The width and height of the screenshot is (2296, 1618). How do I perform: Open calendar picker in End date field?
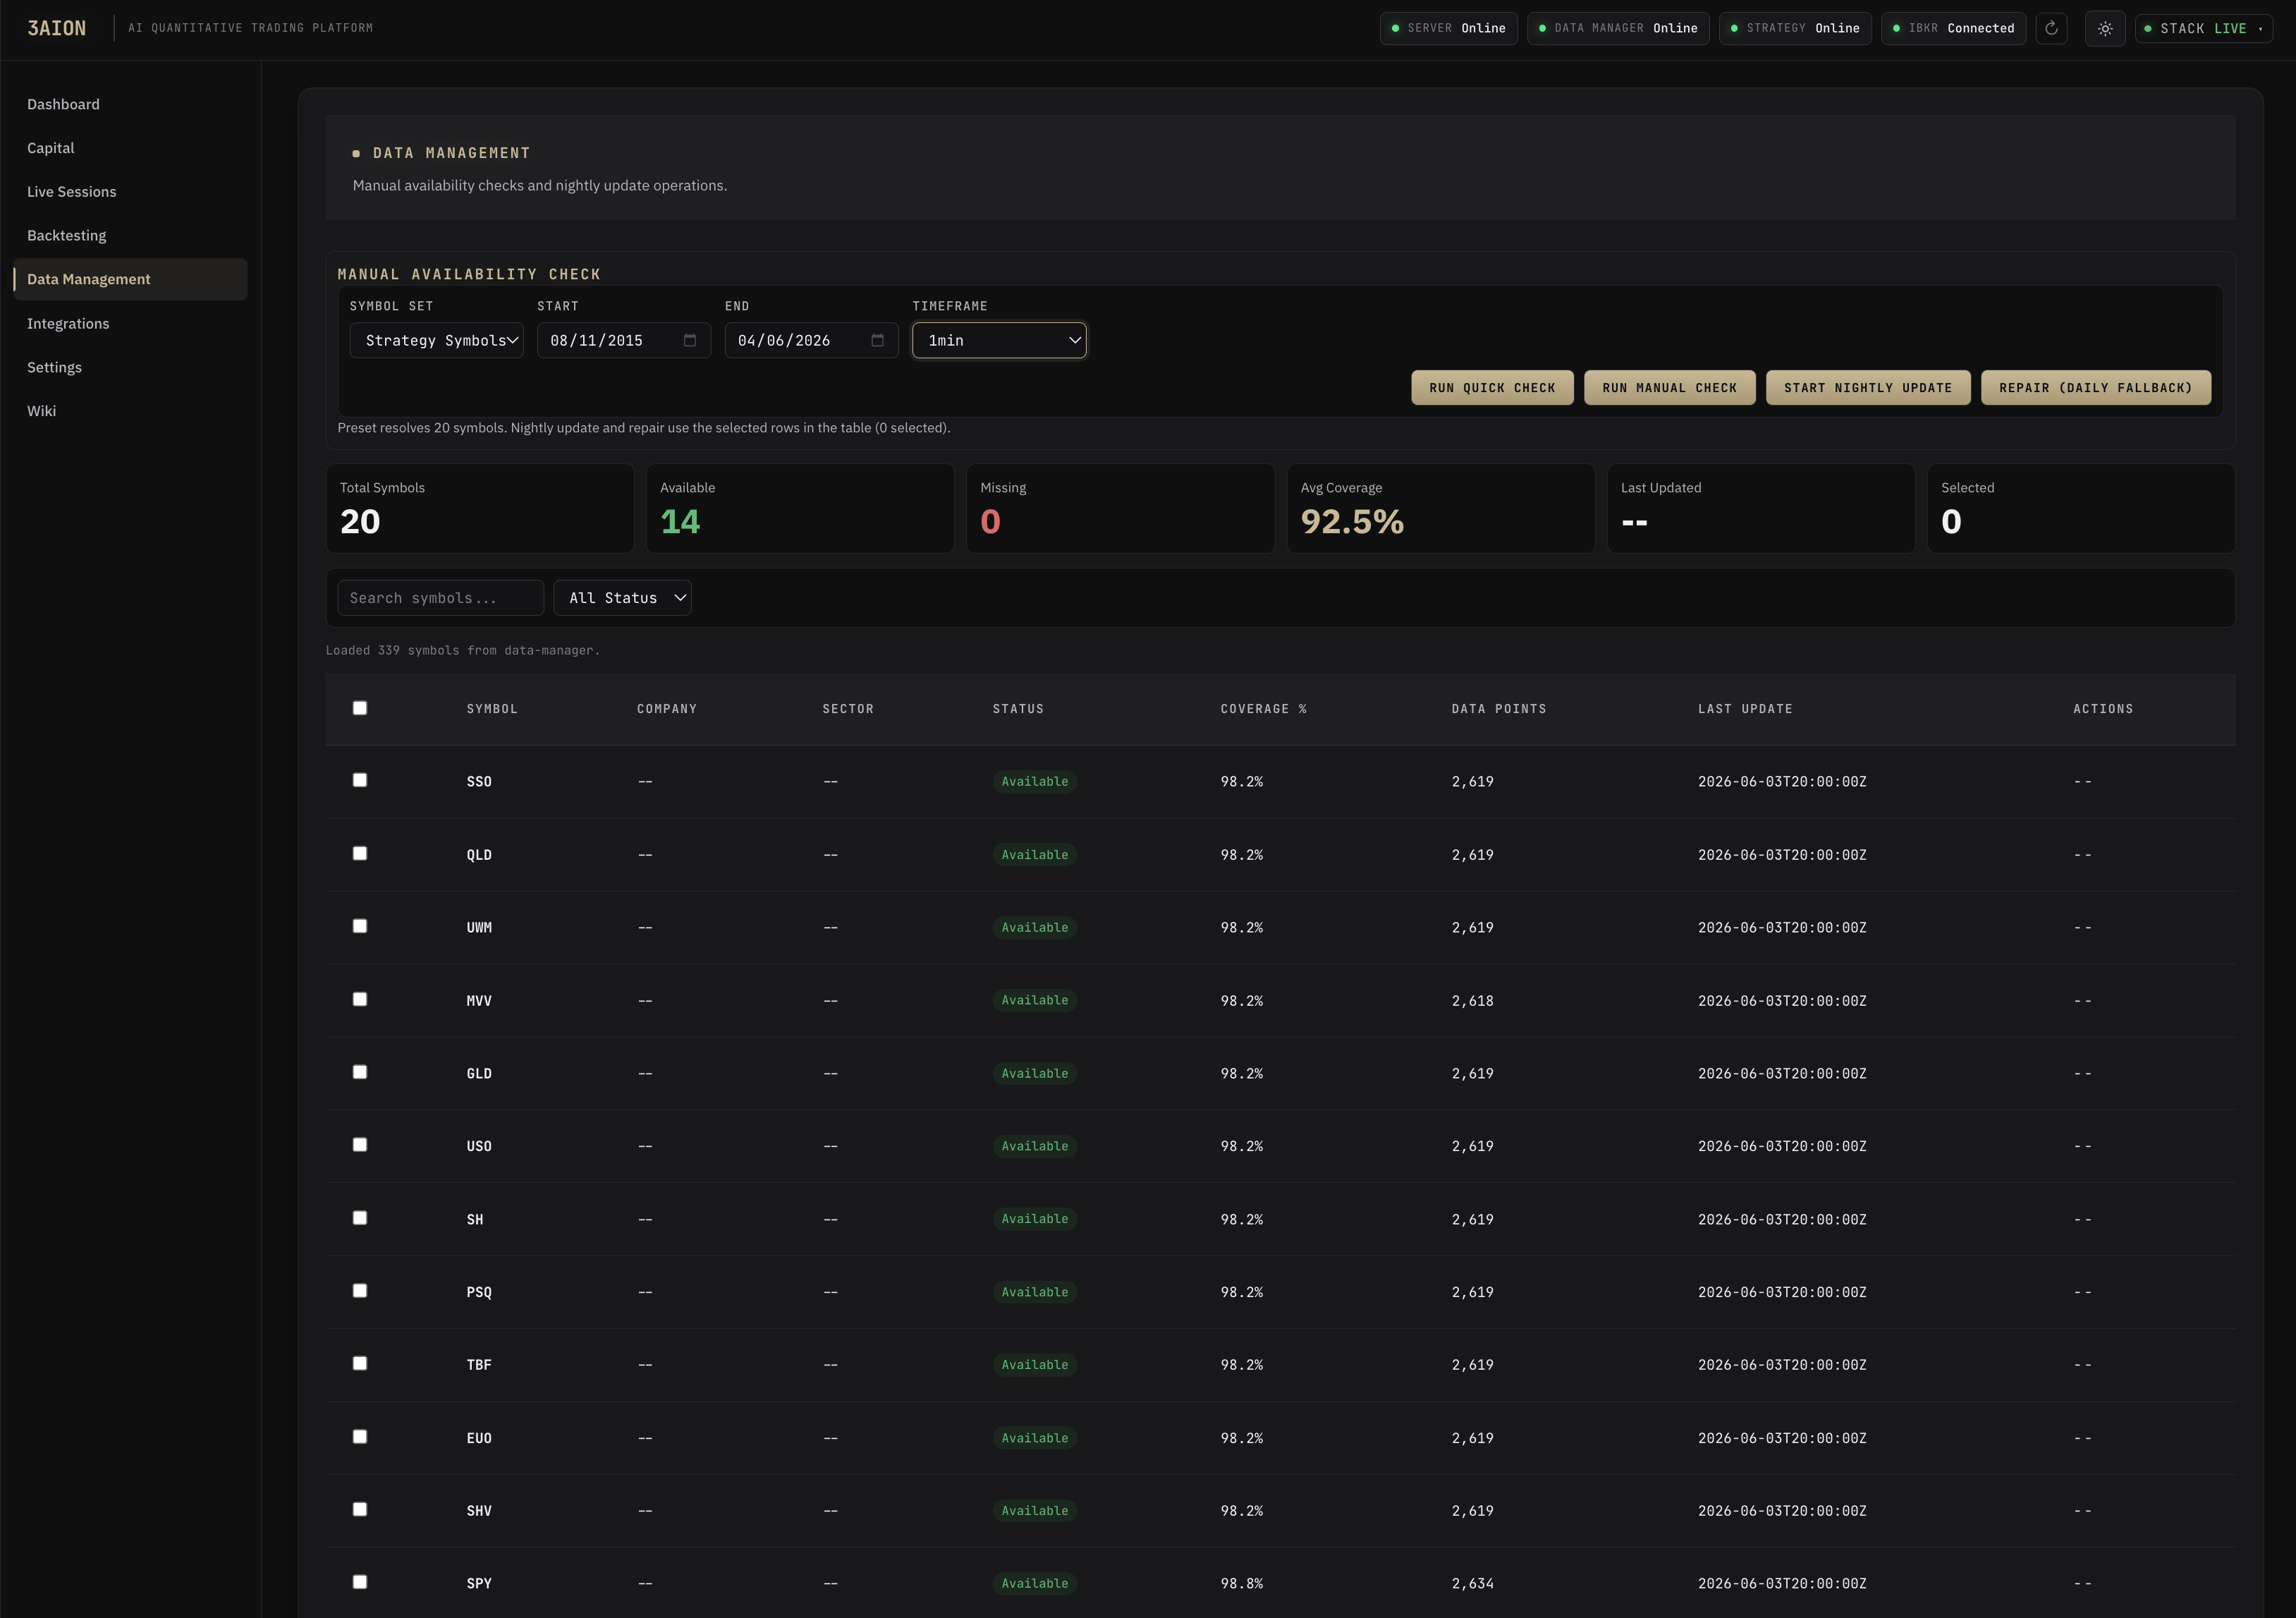coord(877,340)
